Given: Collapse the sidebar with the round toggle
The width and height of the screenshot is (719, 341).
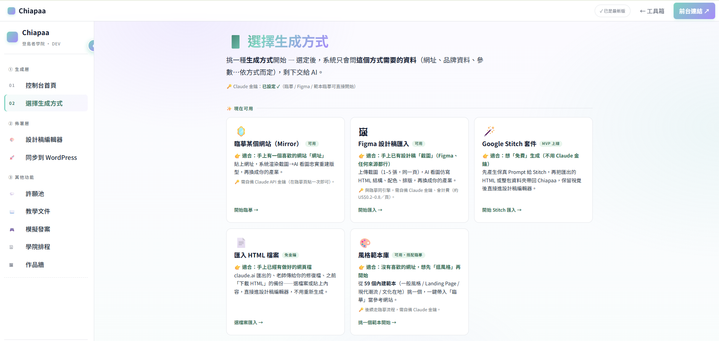Looking at the screenshot, I should point(92,46).
